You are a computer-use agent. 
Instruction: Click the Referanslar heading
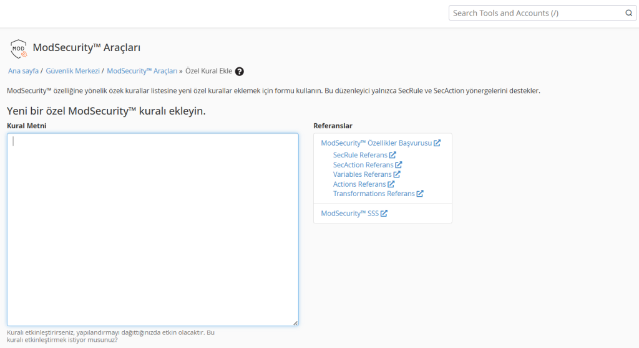[333, 126]
